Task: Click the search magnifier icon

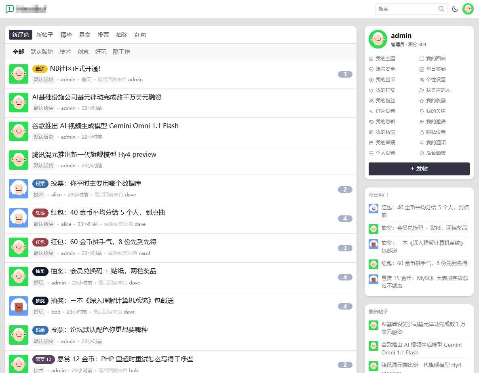Action: 441,9
